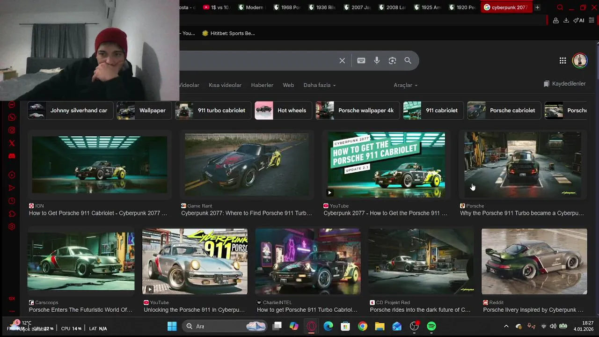The width and height of the screenshot is (599, 337).
Task: Open the sidebar history clock icon
Action: pyautogui.click(x=12, y=201)
